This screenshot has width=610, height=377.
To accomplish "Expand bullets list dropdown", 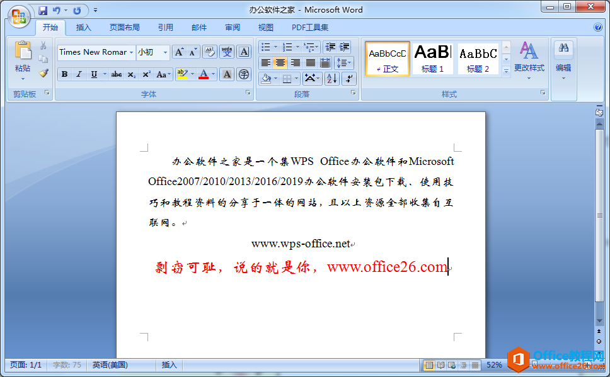I will click(x=275, y=47).
